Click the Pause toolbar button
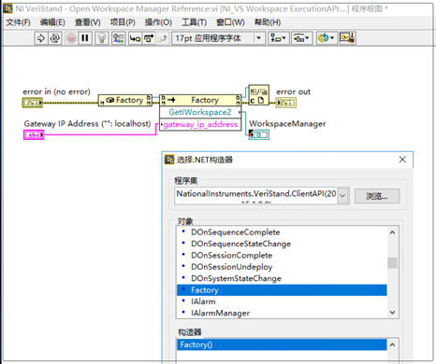This screenshot has width=436, height=364. 85,38
